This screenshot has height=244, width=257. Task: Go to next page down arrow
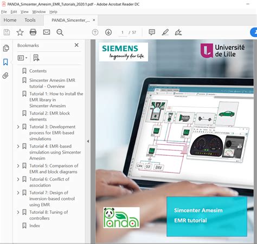108,32
